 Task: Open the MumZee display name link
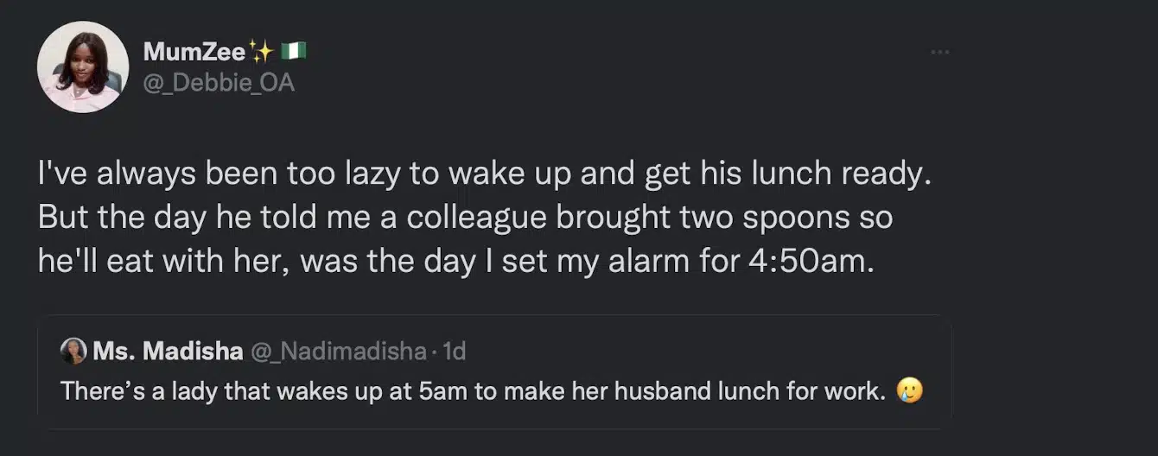(x=194, y=53)
